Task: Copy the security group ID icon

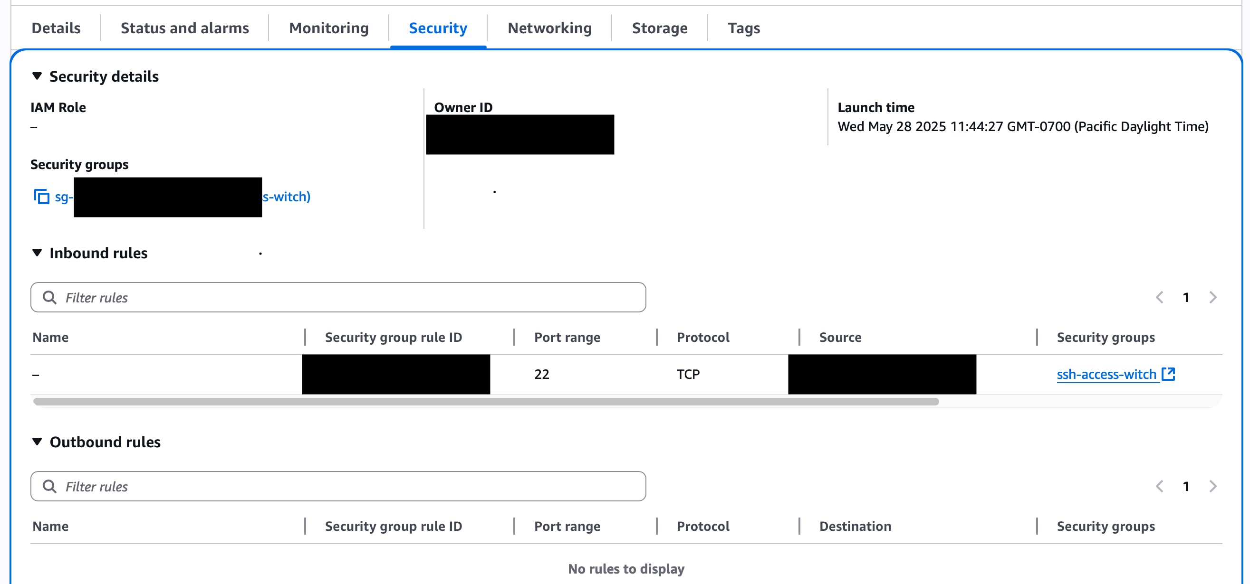Action: 42,197
